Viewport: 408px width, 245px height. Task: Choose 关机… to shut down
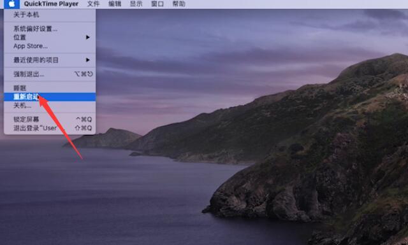[x=50, y=106]
